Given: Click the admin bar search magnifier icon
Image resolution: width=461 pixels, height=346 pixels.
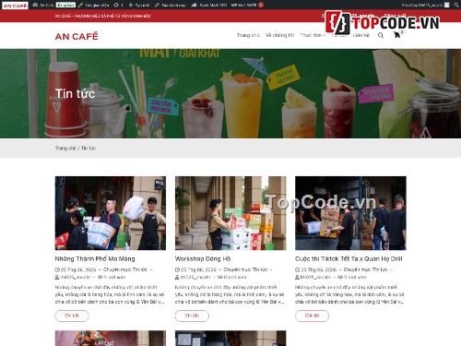Looking at the screenshot, I should click(x=456, y=5).
